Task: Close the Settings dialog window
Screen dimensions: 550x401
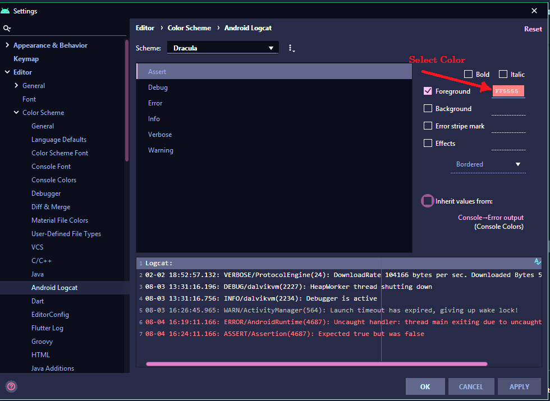Action: tap(534, 11)
